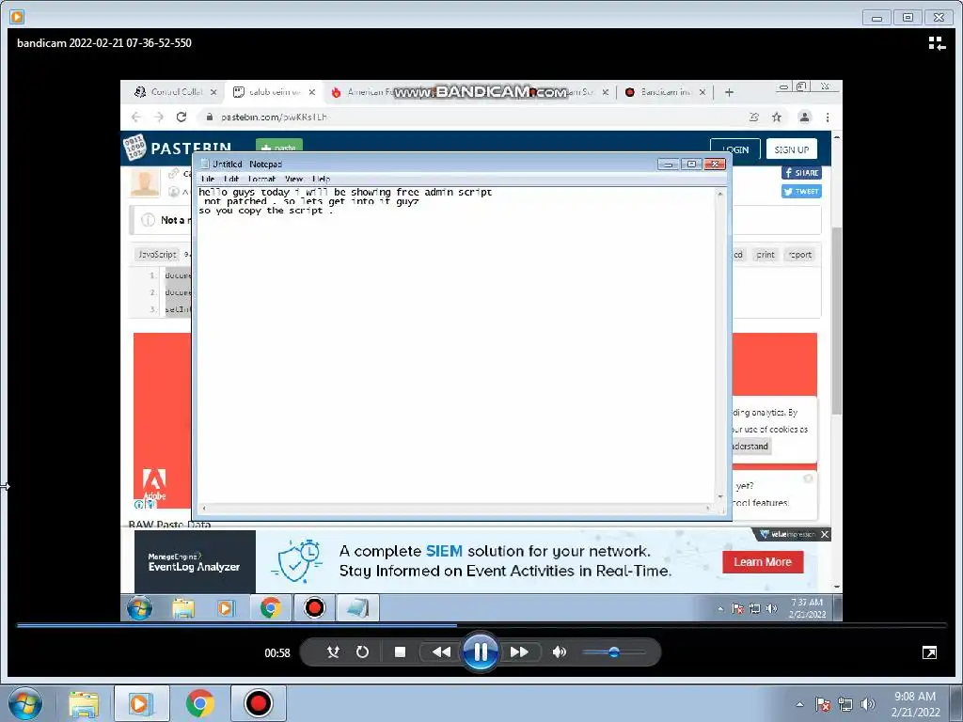Select the Bandicam tab in recorded Chrome

(x=665, y=92)
